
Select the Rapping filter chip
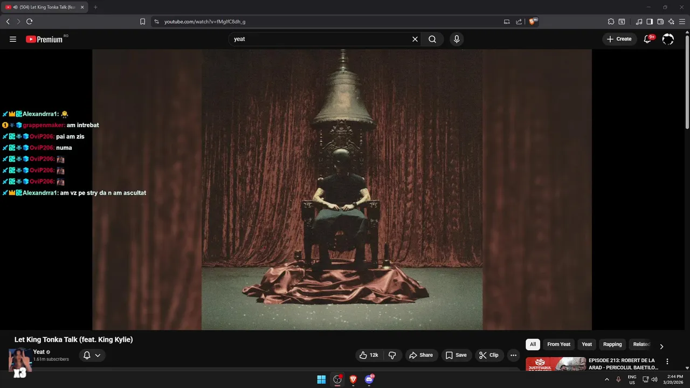tap(612, 344)
